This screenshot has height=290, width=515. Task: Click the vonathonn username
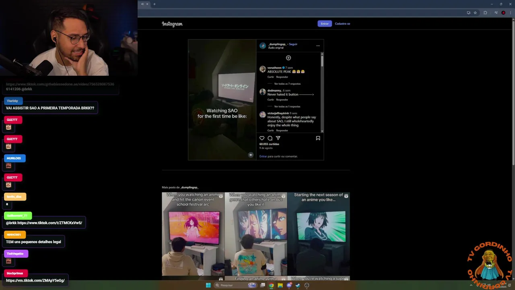(x=274, y=68)
